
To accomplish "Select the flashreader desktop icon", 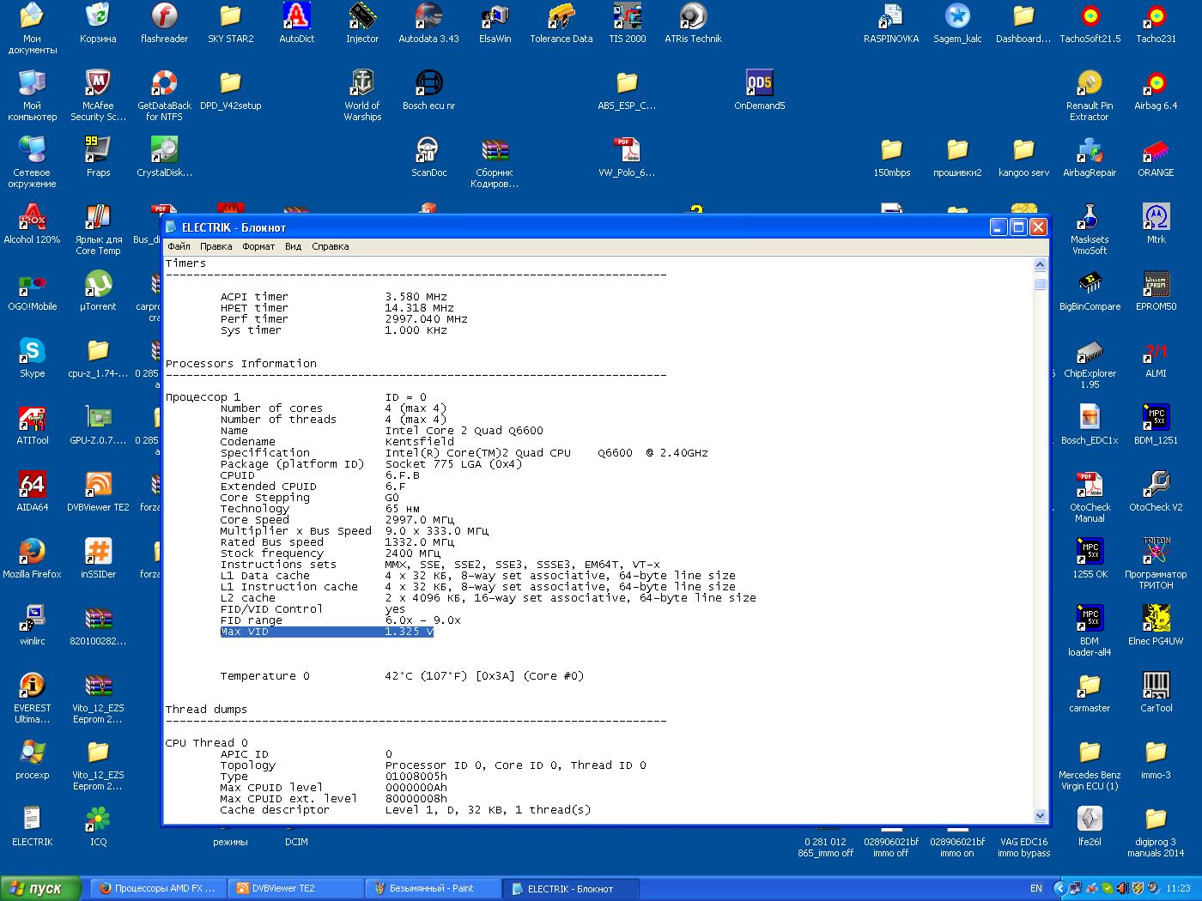I will 164,23.
